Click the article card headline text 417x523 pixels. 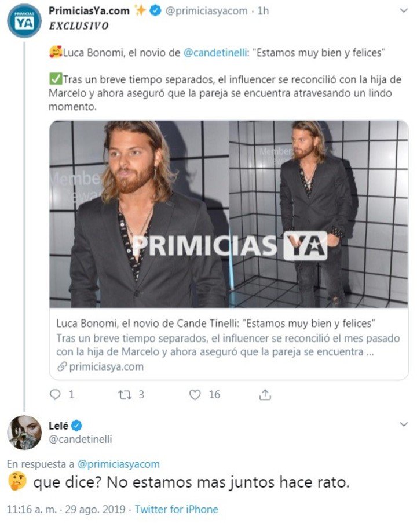(215, 322)
